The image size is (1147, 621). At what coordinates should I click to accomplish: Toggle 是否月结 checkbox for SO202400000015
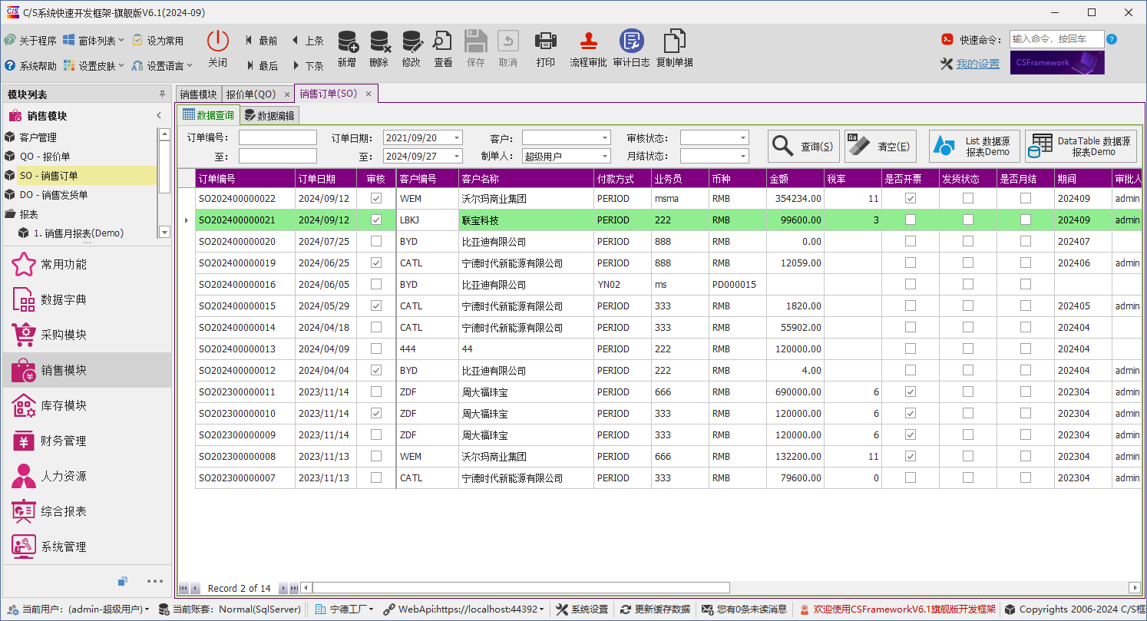[1026, 306]
